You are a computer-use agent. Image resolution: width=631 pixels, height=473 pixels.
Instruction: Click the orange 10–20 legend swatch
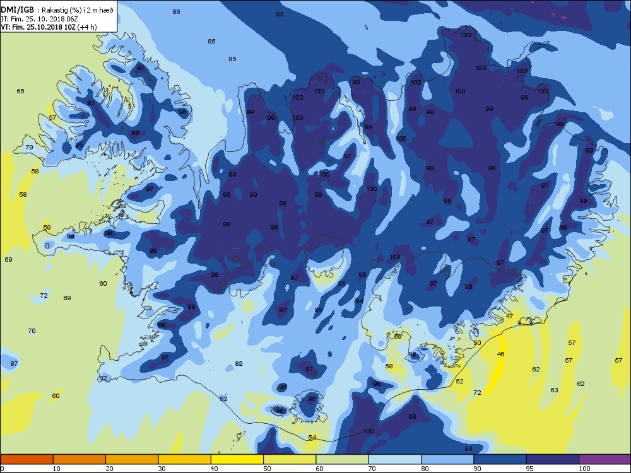point(80,459)
